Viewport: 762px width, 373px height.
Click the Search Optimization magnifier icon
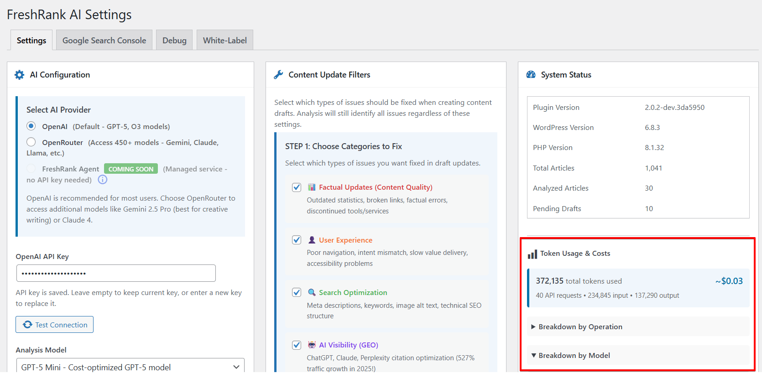312,292
